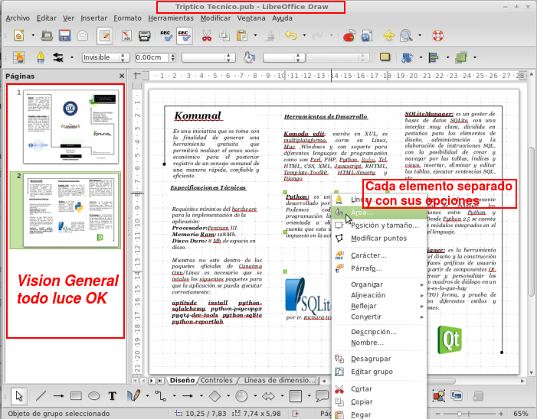Choose Área... in the context menu
The width and height of the screenshot is (537, 419).
[379, 213]
